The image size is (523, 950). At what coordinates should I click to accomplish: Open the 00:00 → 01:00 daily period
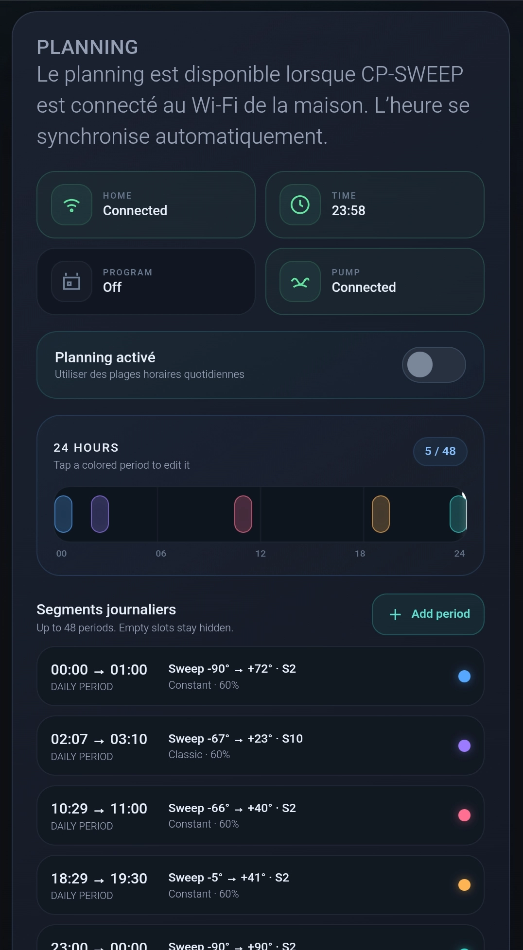coord(261,676)
